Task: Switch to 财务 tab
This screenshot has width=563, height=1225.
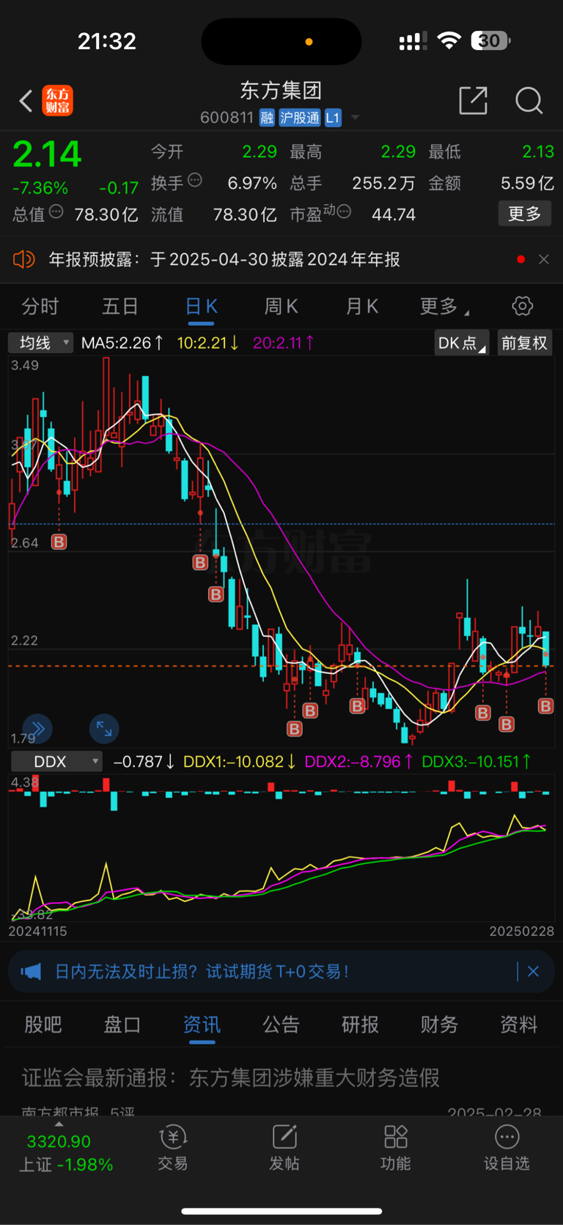Action: pos(440,1025)
